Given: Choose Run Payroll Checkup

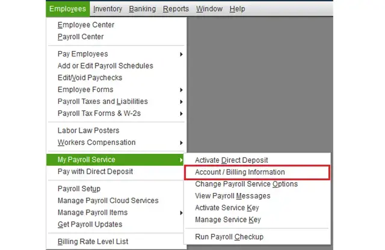Looking at the screenshot, I should click(229, 237).
